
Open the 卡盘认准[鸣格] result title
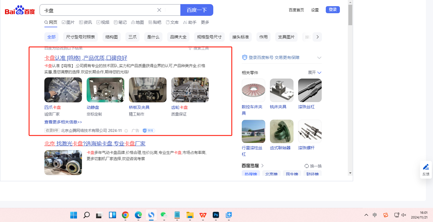pyautogui.click(x=86, y=58)
